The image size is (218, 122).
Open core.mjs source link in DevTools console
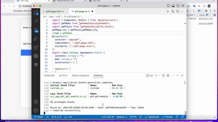pos(205,23)
